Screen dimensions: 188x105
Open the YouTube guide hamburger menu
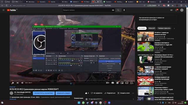click(4, 10)
